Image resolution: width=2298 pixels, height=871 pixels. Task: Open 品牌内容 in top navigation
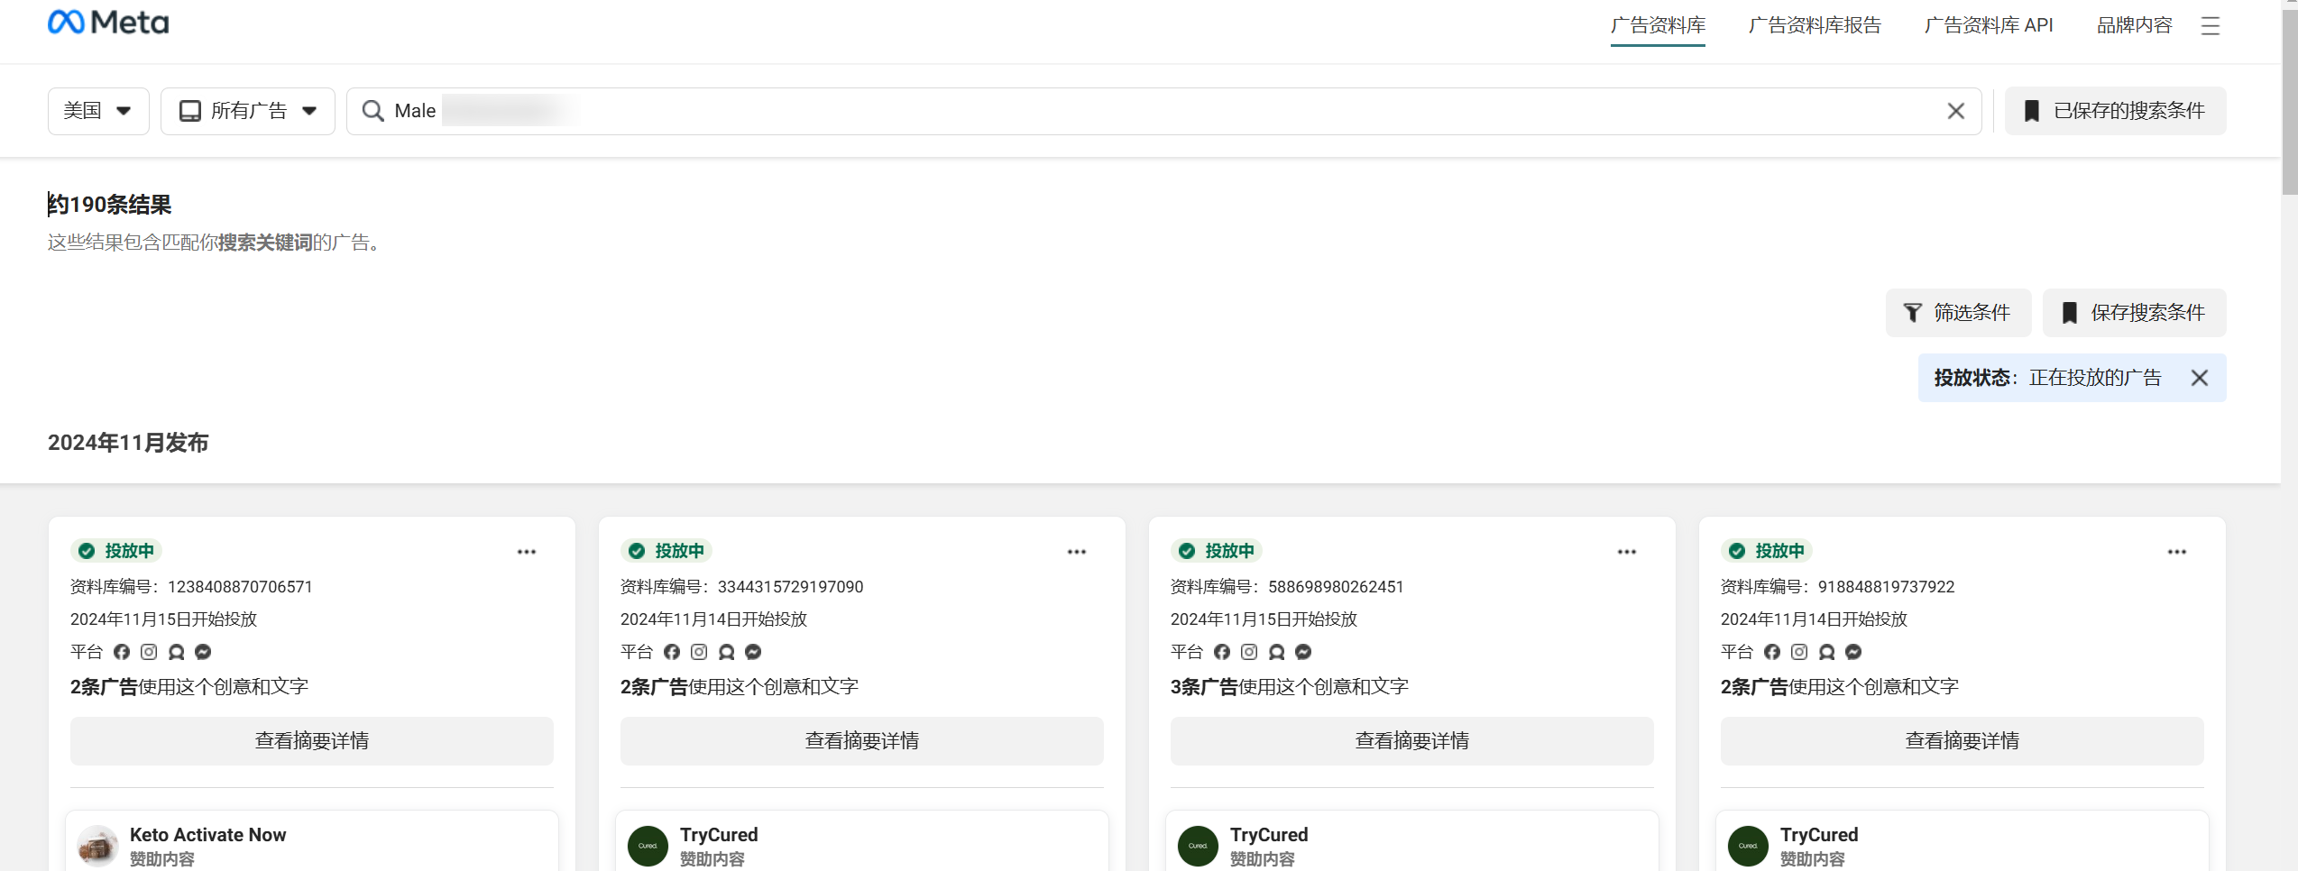[x=2134, y=25]
